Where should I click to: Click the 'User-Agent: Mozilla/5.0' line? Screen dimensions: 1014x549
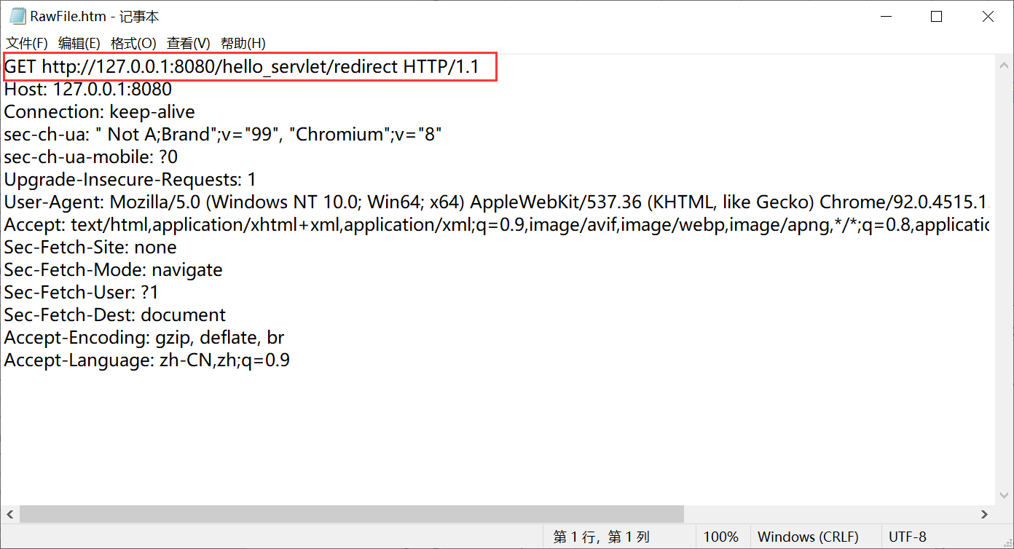click(495, 202)
